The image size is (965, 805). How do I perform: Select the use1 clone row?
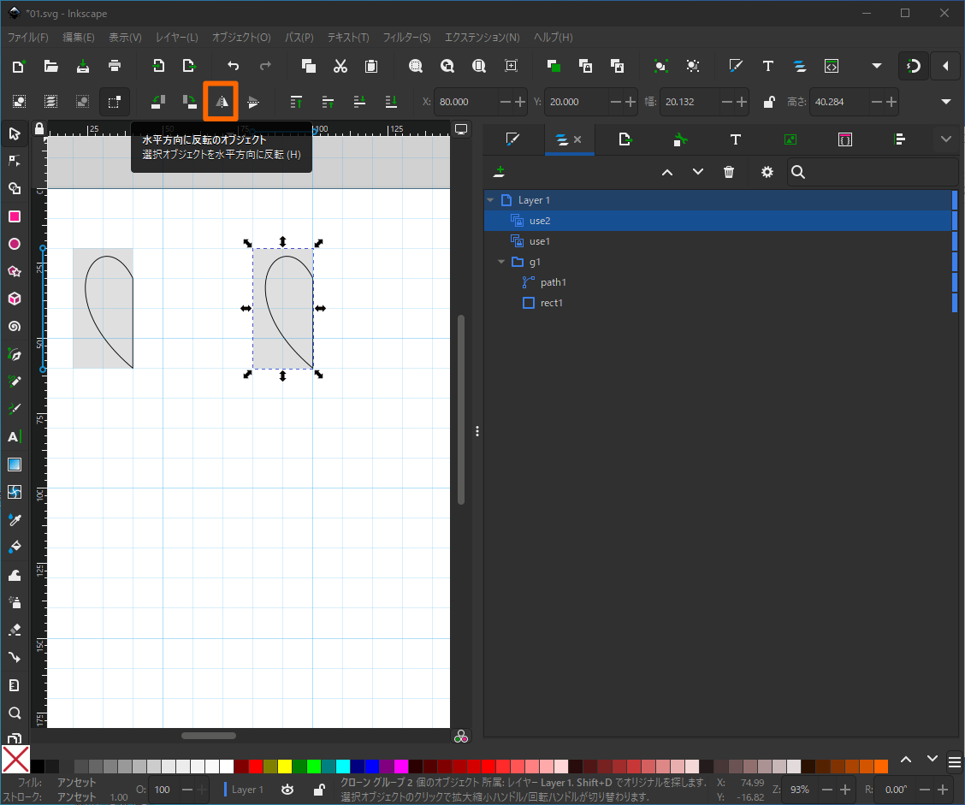pyautogui.click(x=718, y=241)
